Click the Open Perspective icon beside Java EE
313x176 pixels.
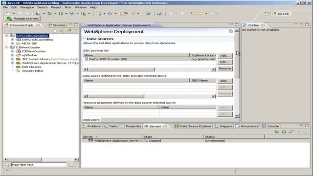click(x=266, y=14)
